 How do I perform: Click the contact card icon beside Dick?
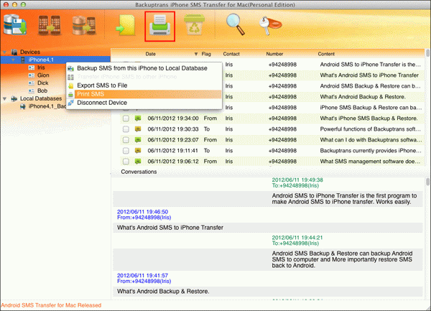32,83
